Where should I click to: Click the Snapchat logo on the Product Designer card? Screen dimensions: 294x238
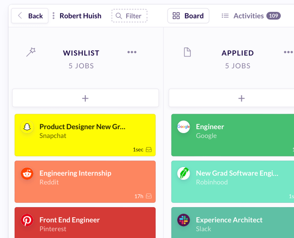point(27,127)
